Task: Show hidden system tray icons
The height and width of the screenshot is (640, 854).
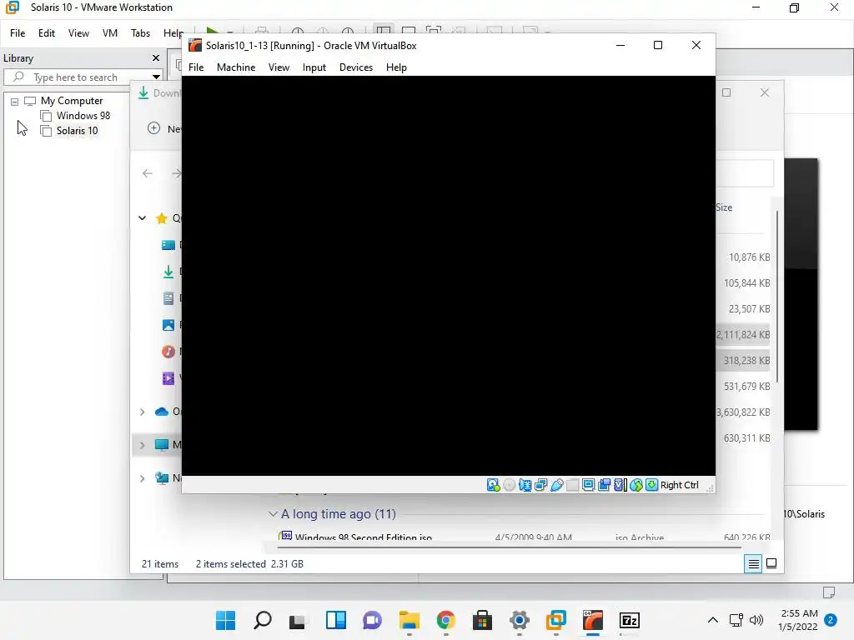Action: [712, 620]
